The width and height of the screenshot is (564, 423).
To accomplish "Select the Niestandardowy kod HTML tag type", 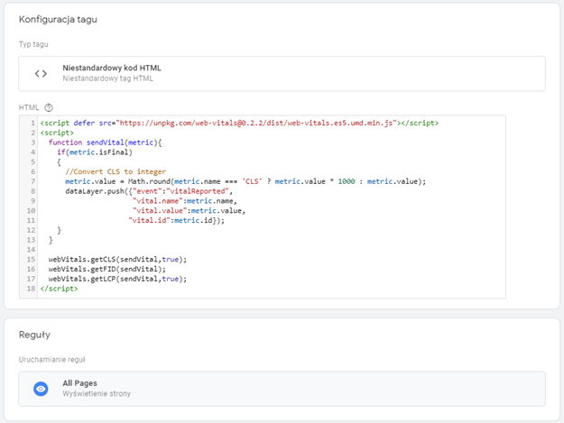I will tap(112, 68).
